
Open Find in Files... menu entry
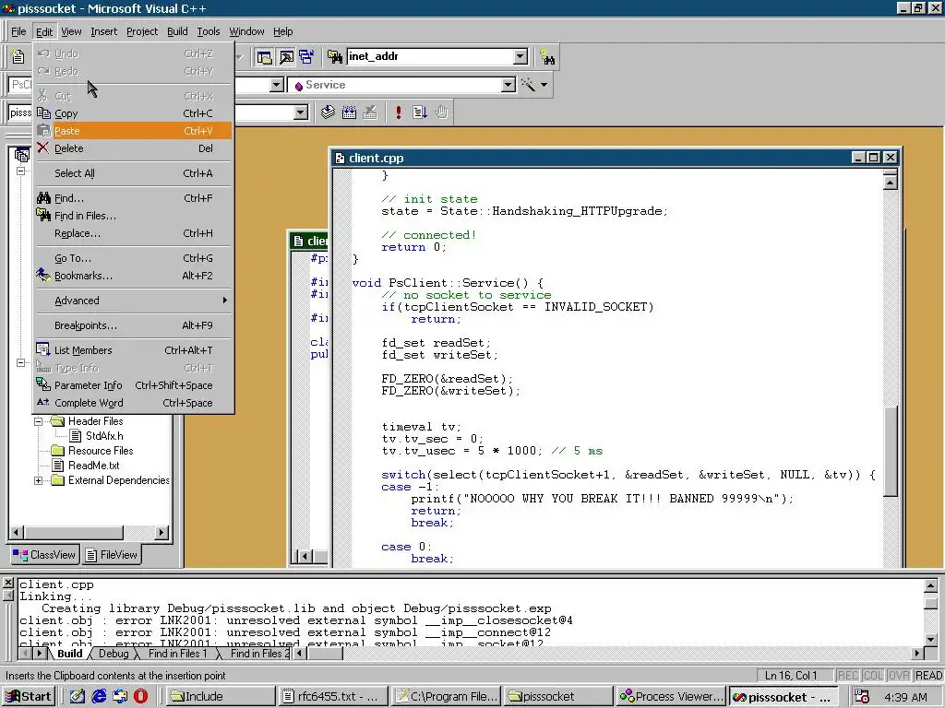tap(133, 216)
